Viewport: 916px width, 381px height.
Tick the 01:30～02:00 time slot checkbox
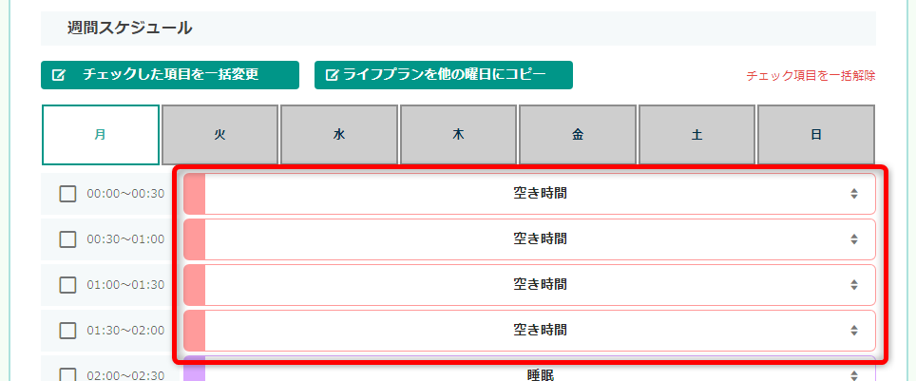[67, 330]
